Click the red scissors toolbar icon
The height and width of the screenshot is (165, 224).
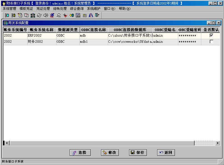pos(65,15)
